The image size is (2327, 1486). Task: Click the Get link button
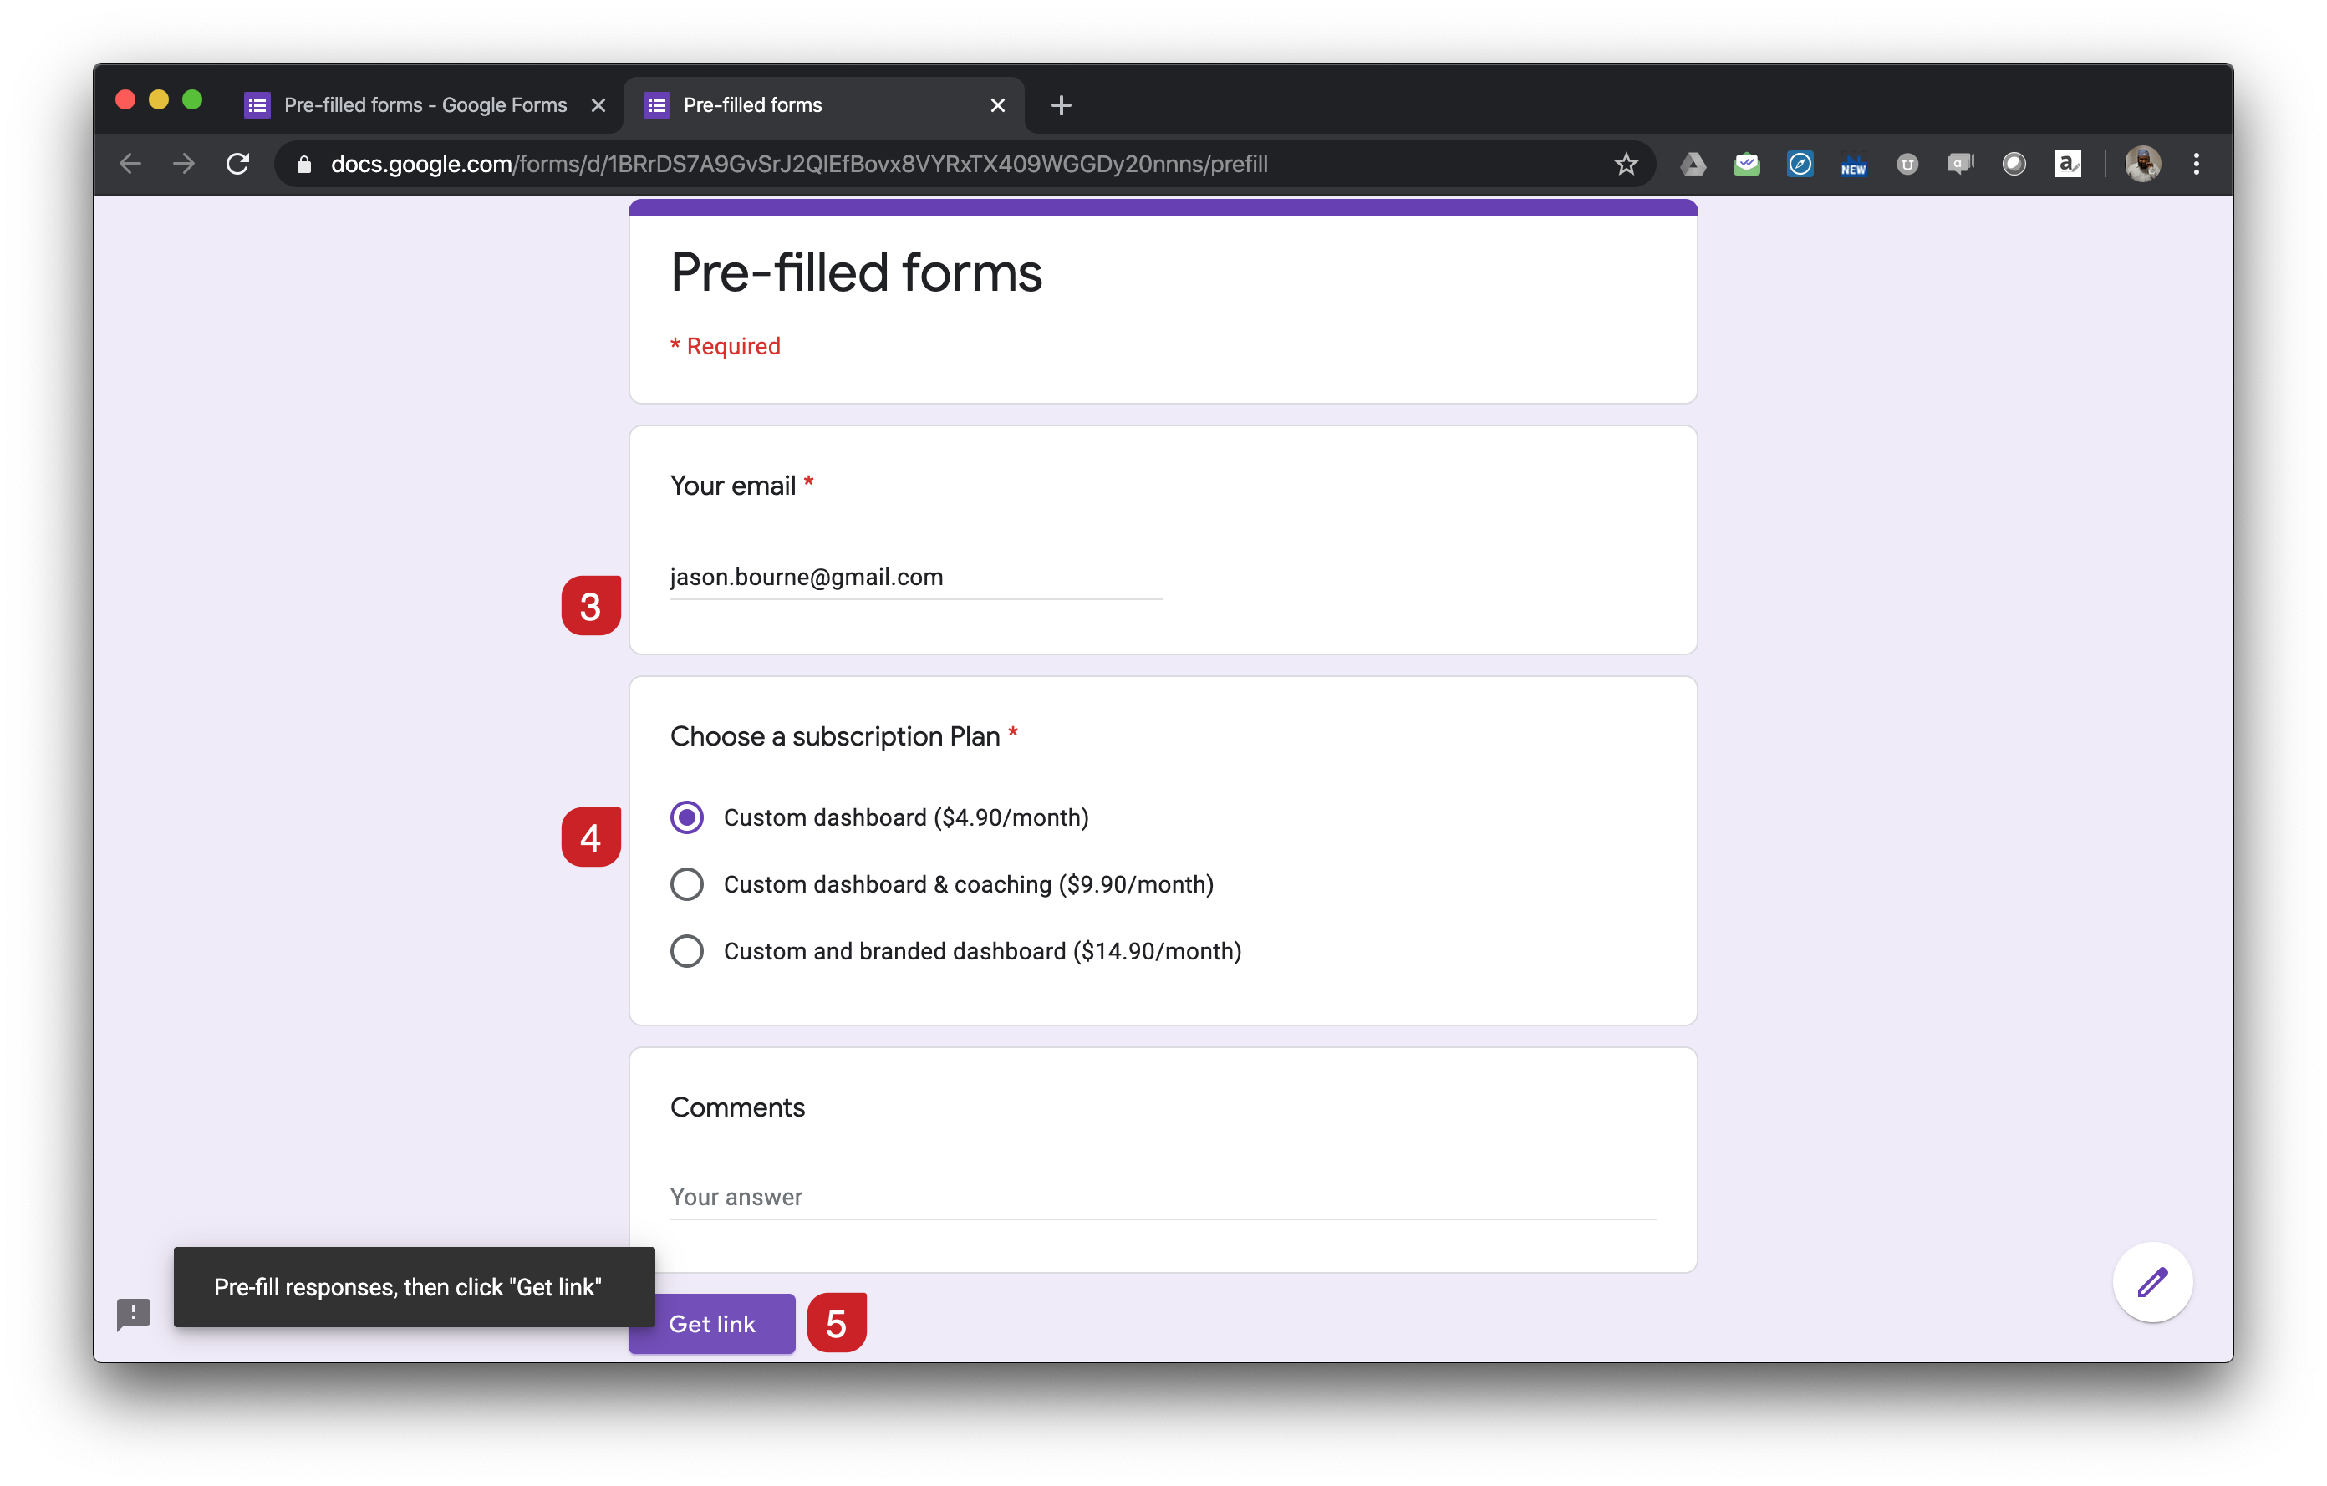point(712,1324)
